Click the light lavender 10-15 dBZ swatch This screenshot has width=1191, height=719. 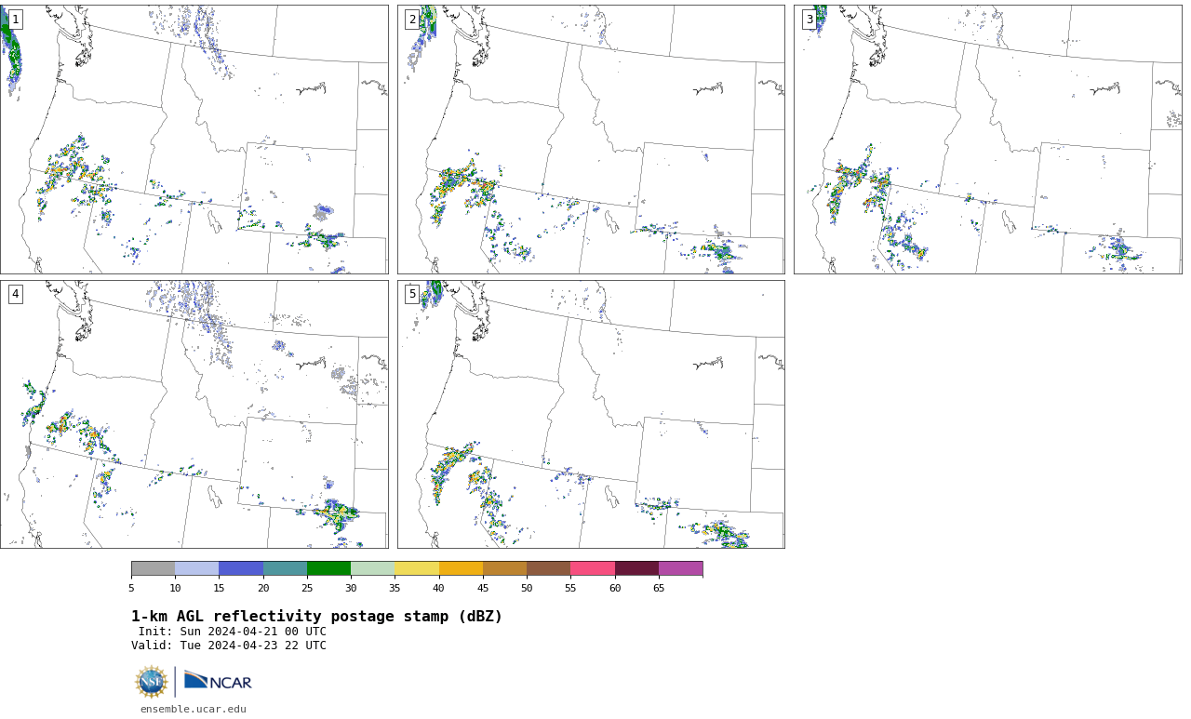(196, 568)
